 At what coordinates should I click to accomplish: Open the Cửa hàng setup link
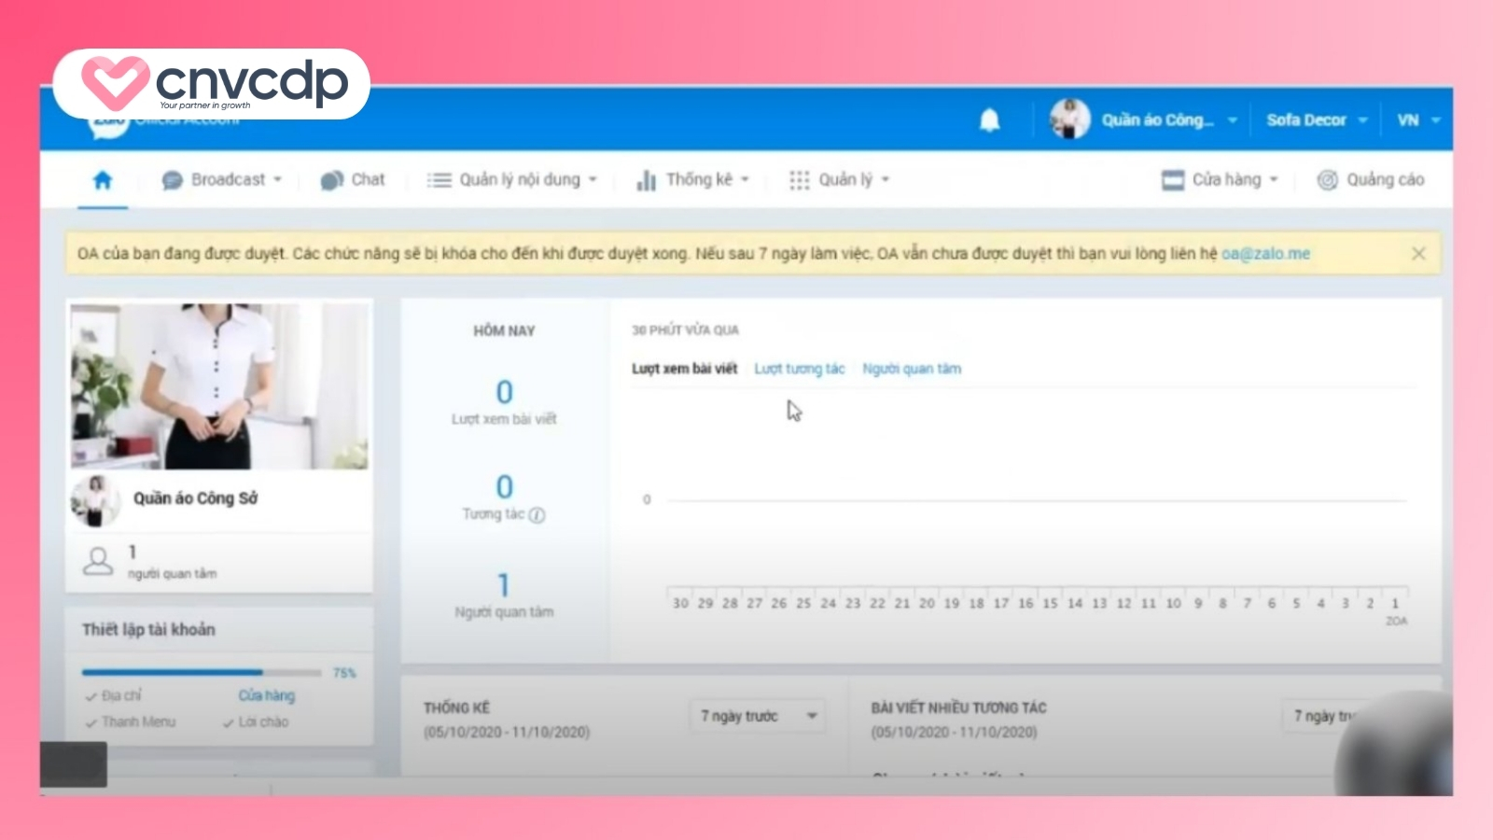click(x=266, y=695)
